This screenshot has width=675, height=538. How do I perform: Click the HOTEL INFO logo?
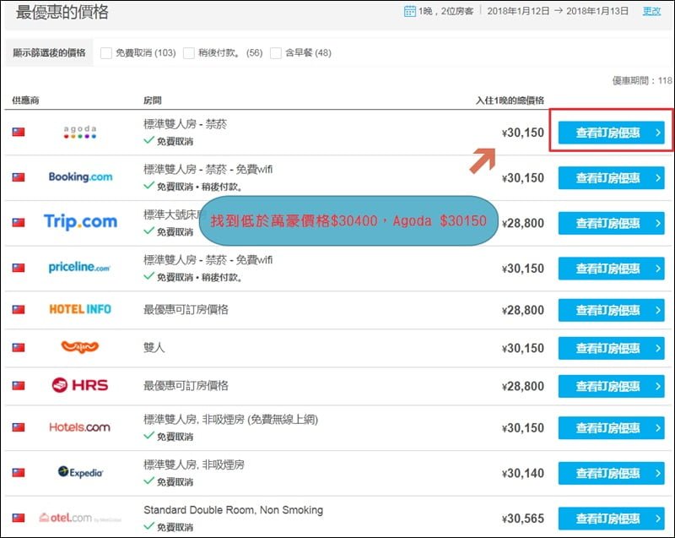(80, 309)
